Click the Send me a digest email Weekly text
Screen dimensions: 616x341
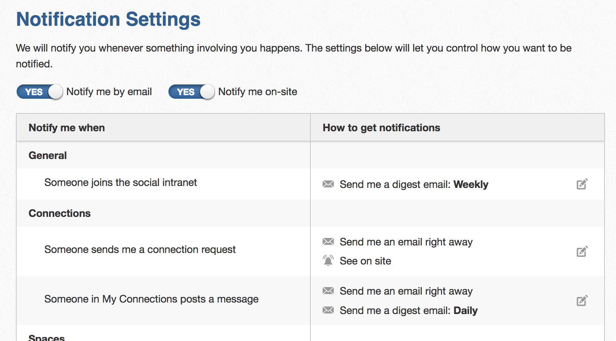click(x=414, y=184)
